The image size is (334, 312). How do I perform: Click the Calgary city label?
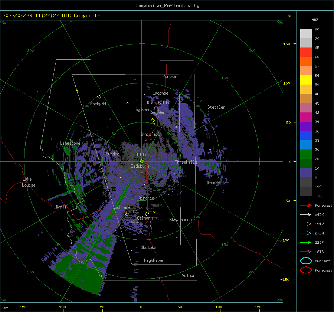[x=145, y=218]
